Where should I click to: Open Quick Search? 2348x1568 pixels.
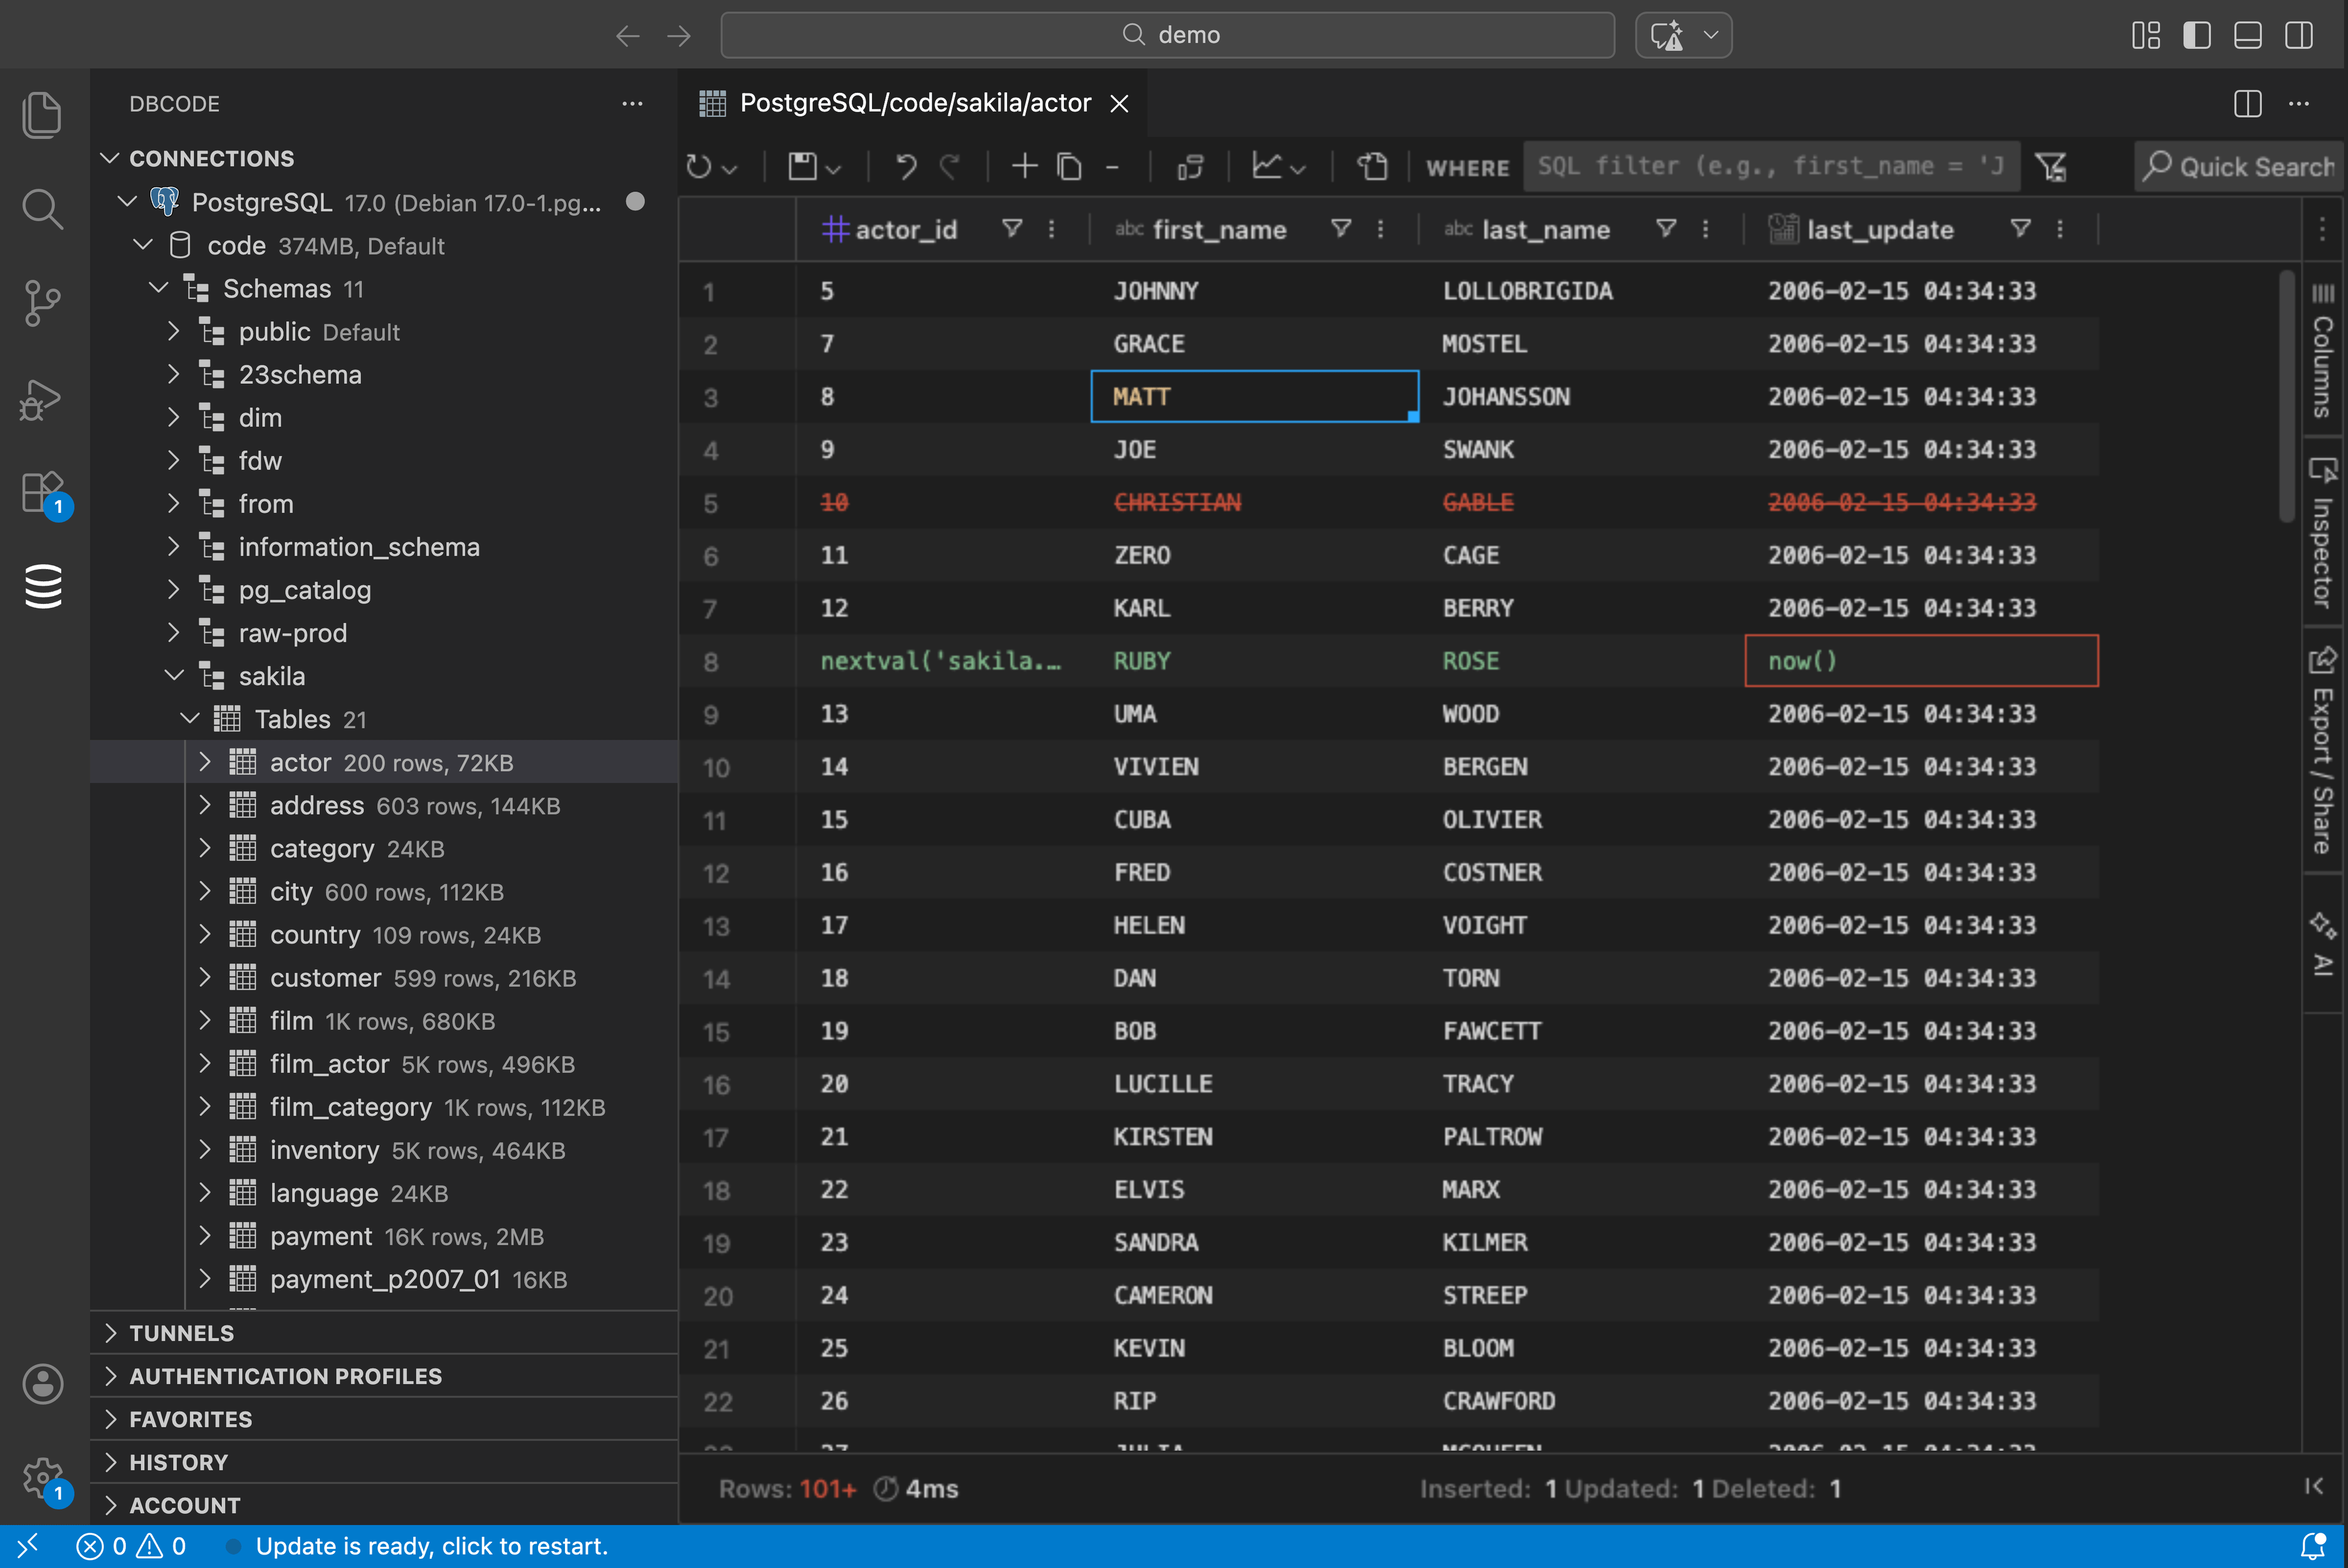2240,166
